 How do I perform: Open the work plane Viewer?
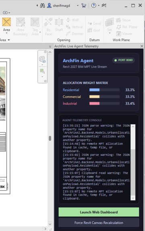click(124, 34)
